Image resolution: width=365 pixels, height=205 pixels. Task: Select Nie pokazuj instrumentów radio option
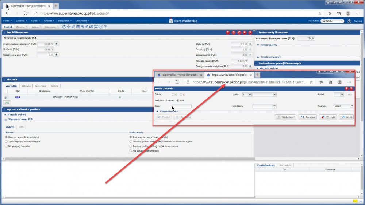[x=131, y=151]
